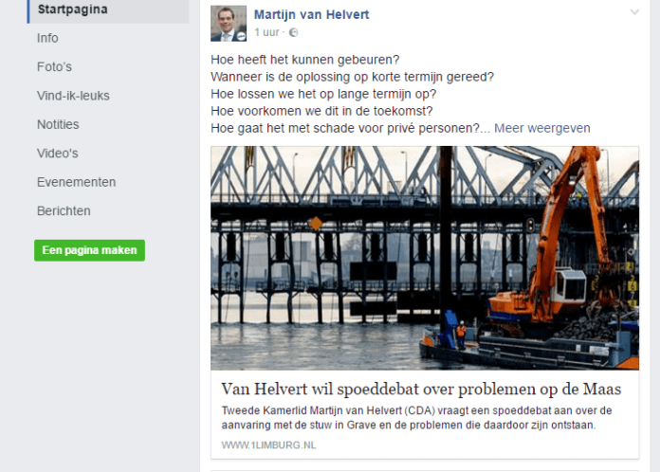
Task: Click the 'Een pagina maken' button
Action: pos(90,250)
